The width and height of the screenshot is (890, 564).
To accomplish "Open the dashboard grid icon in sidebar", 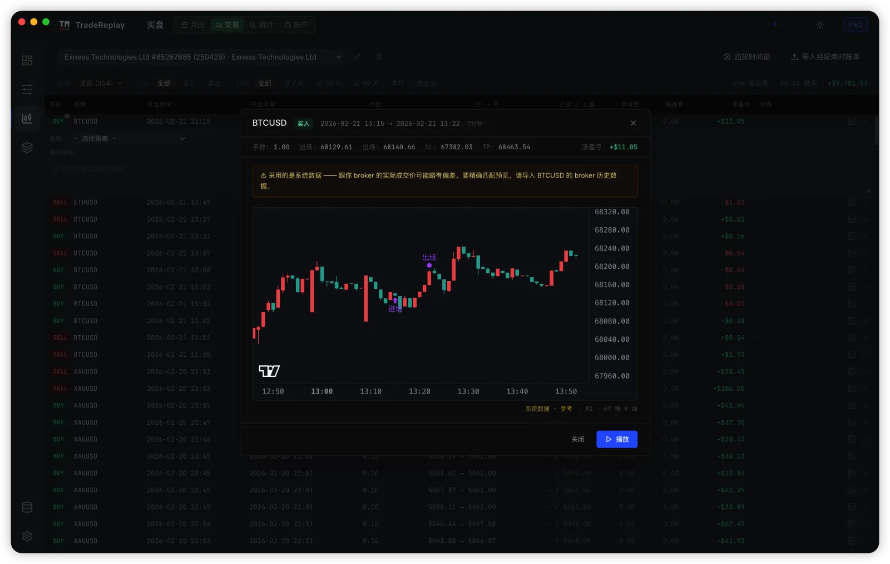I will [x=27, y=60].
